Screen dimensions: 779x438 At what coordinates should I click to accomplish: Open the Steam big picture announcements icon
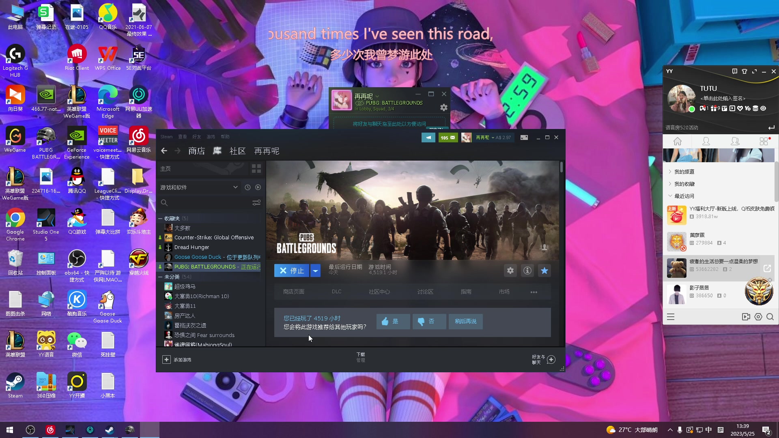428,137
